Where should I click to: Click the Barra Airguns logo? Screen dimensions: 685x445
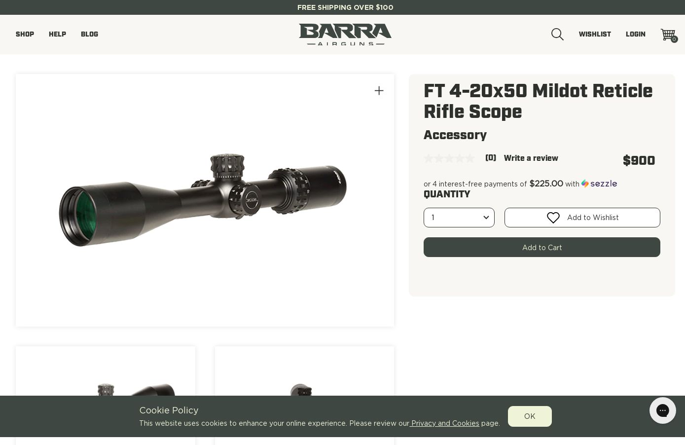point(345,35)
